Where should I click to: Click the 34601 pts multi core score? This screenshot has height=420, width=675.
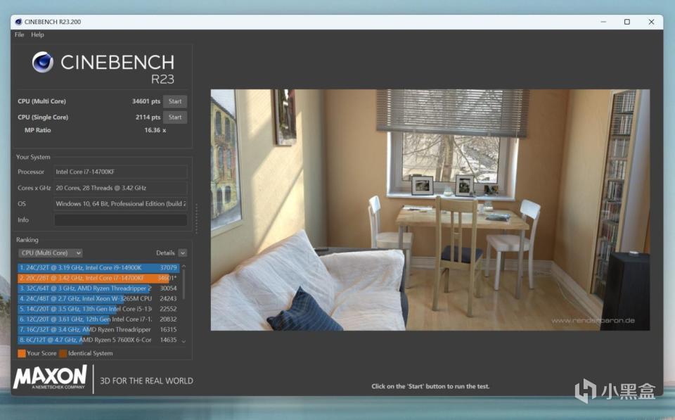146,101
